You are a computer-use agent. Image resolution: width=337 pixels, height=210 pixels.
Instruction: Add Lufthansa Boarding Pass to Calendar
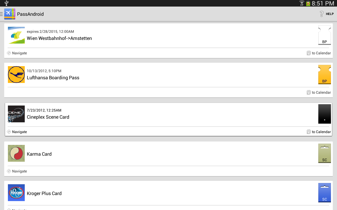pos(319,92)
